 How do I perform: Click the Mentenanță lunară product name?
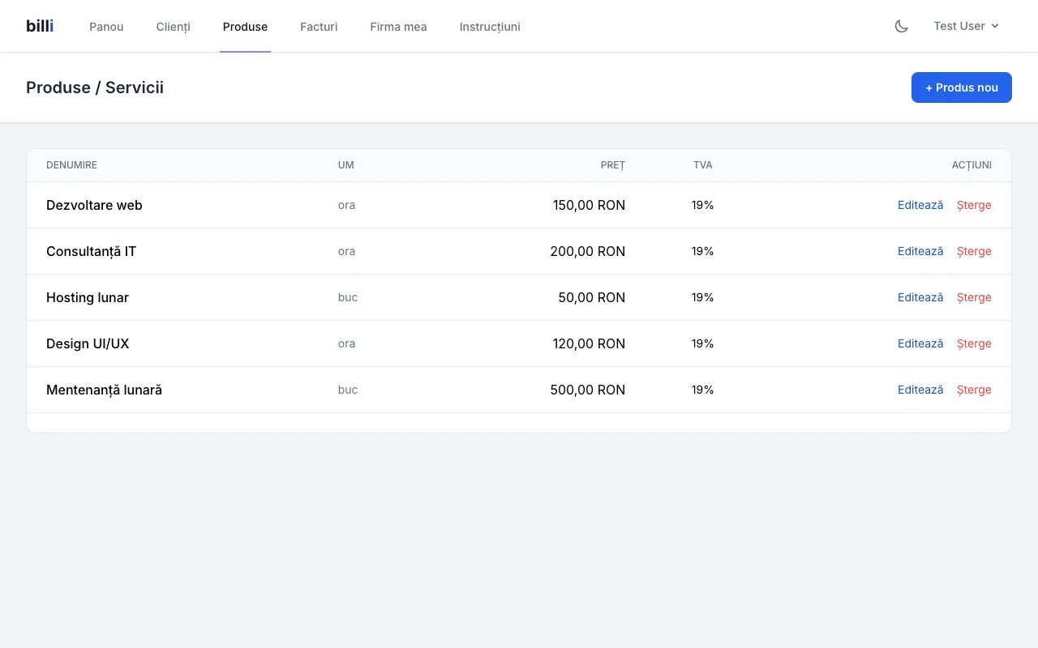click(x=104, y=390)
